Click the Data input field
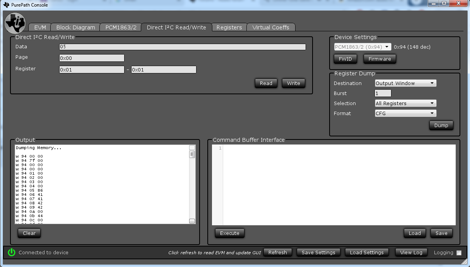Image resolution: width=470 pixels, height=267 pixels. (183, 47)
